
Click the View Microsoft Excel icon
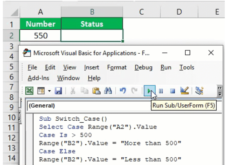tap(29, 91)
